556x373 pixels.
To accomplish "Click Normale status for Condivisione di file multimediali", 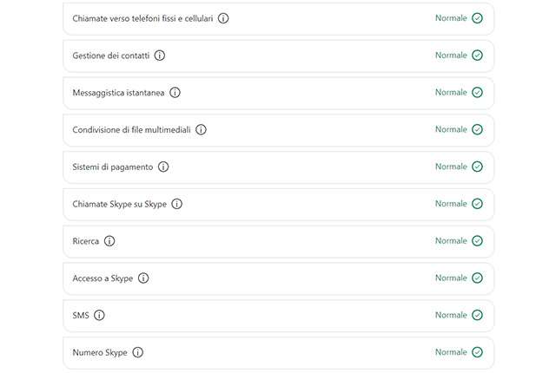I will [451, 130].
